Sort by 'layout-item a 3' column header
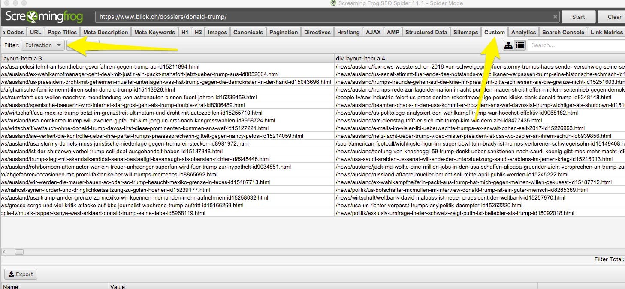The height and width of the screenshot is (289, 625). pyautogui.click(x=168, y=58)
